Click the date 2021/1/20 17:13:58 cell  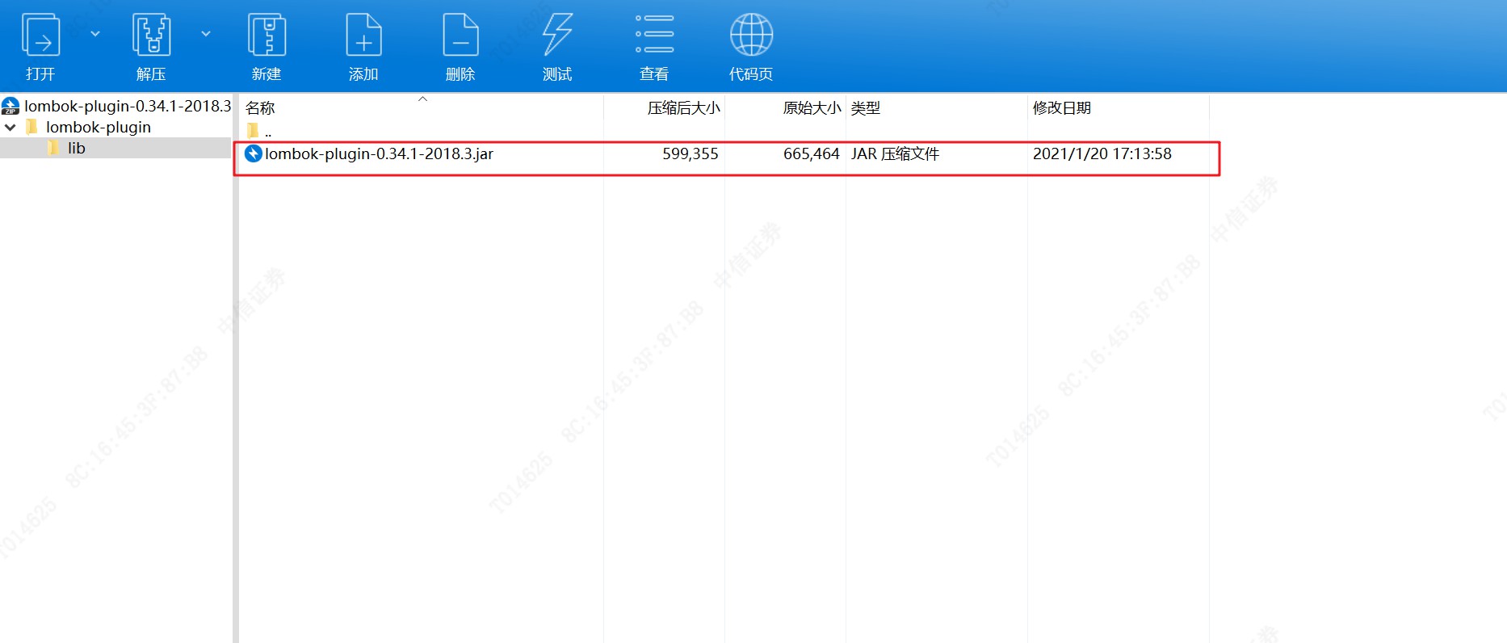(x=1102, y=153)
